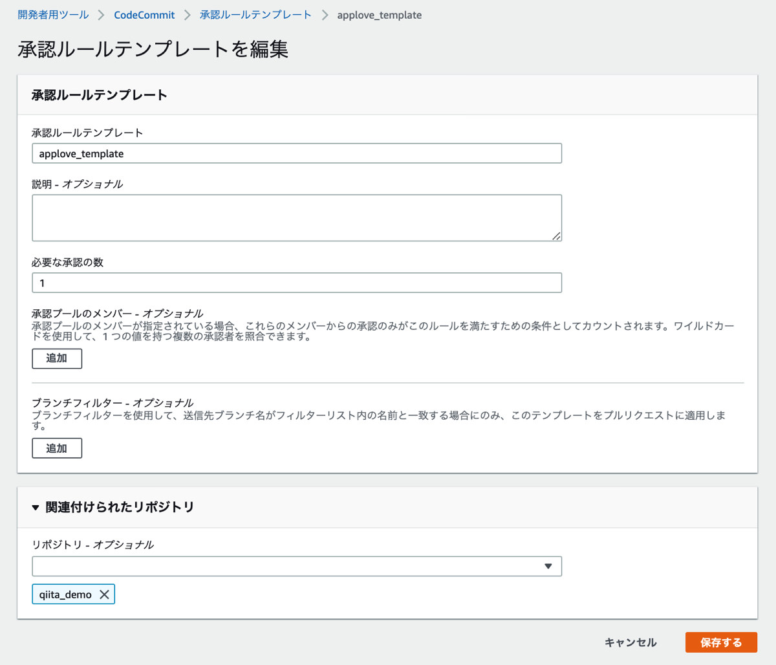Viewport: 776px width, 665px height.
Task: Click inside the 説明 description textarea
Action: pos(296,217)
